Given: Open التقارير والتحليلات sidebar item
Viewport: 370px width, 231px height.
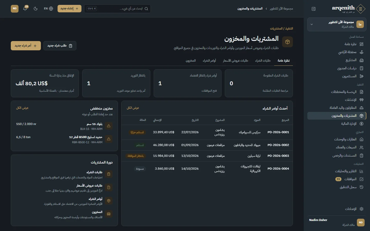Looking at the screenshot, I should pyautogui.click(x=337, y=171).
